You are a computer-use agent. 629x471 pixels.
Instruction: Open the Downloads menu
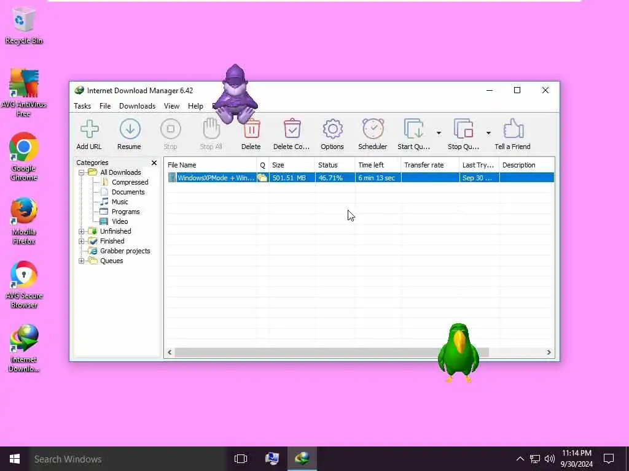137,106
